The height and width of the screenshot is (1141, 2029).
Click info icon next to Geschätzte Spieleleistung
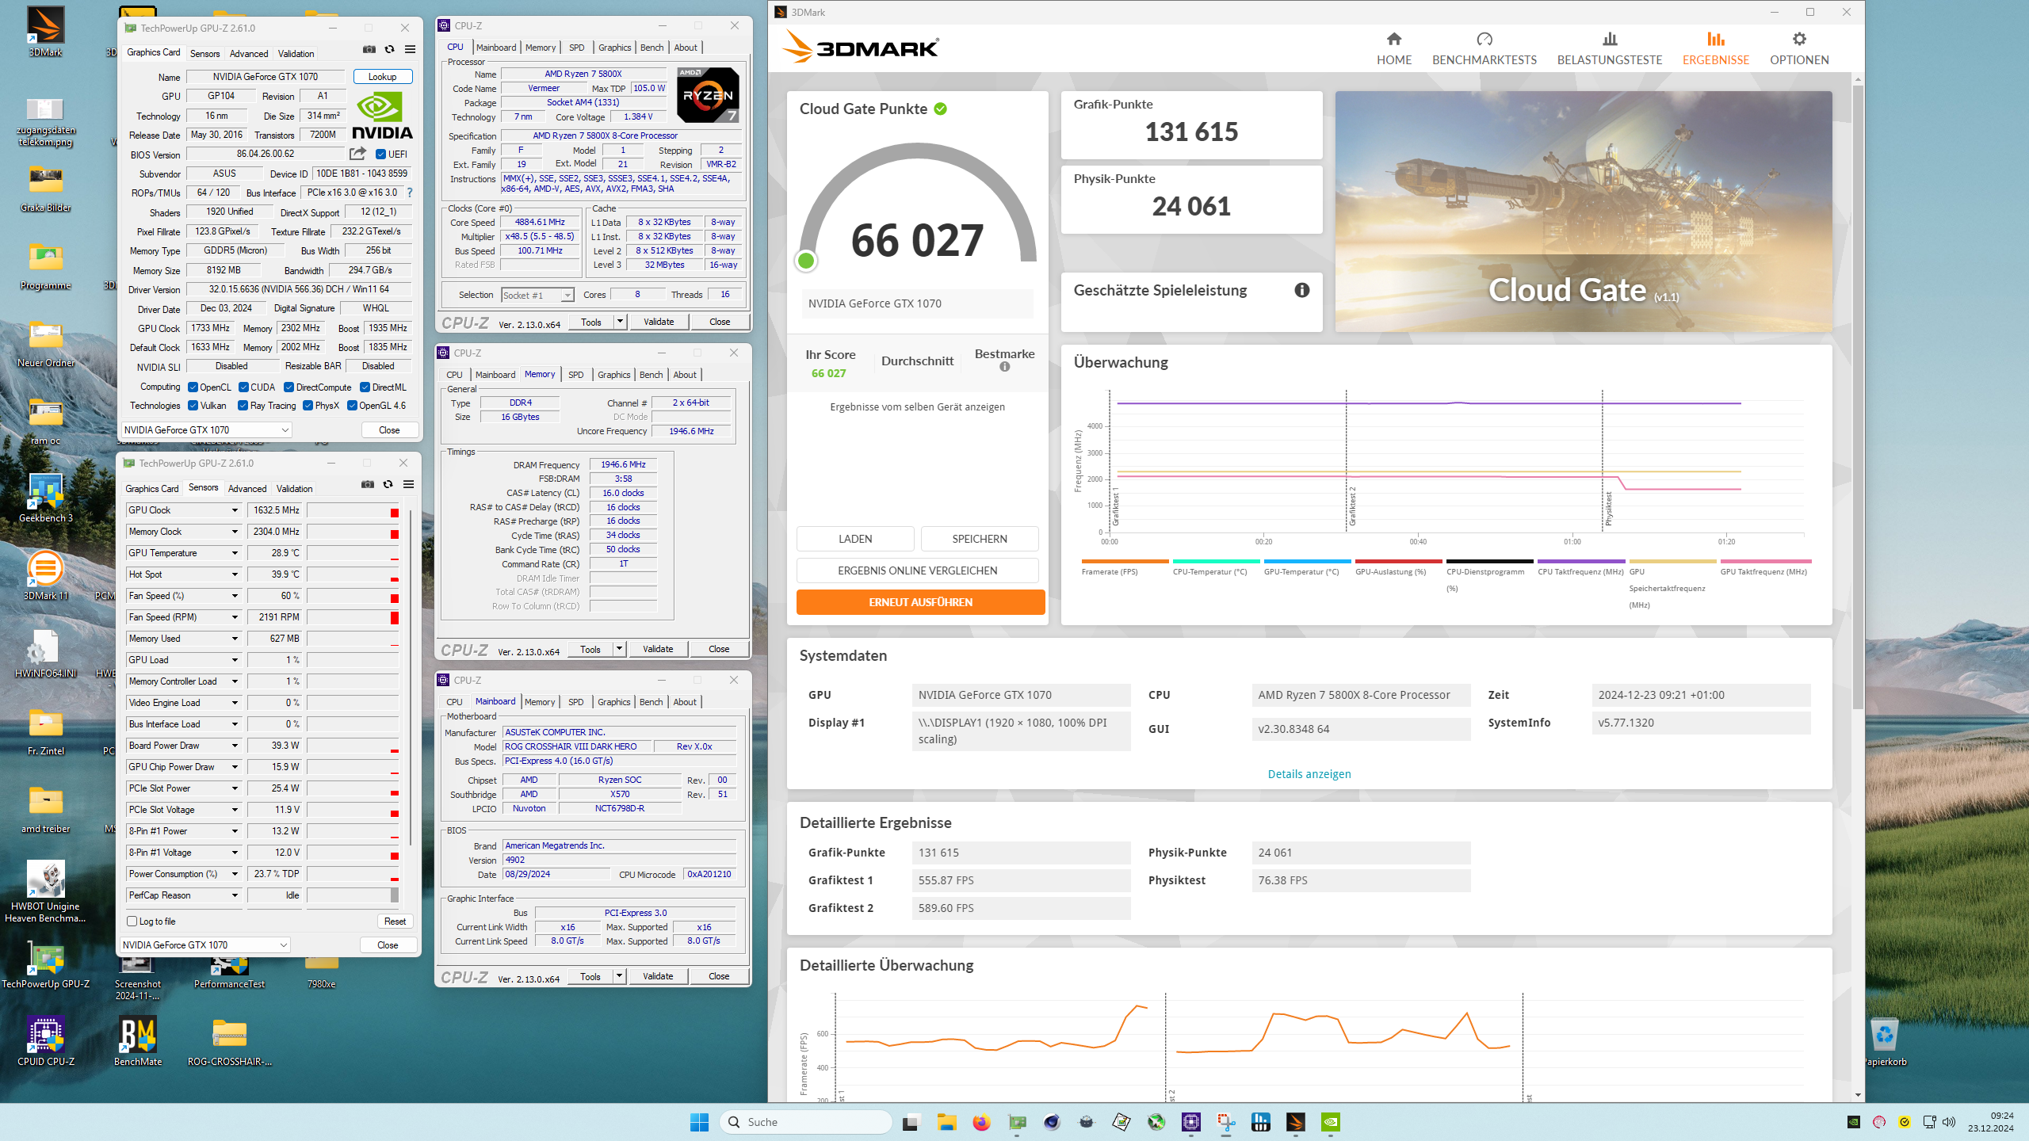1301,290
